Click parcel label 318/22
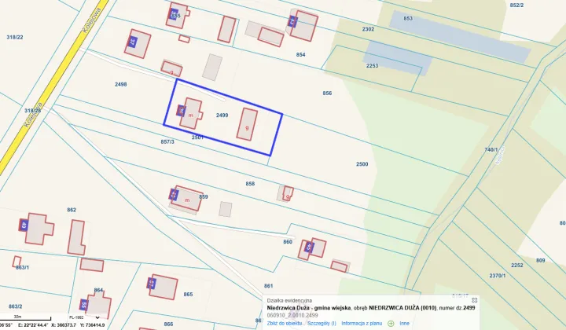The width and height of the screenshot is (566, 330). [x=15, y=37]
